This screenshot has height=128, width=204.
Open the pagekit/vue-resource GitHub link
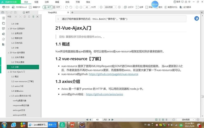coord(113,74)
